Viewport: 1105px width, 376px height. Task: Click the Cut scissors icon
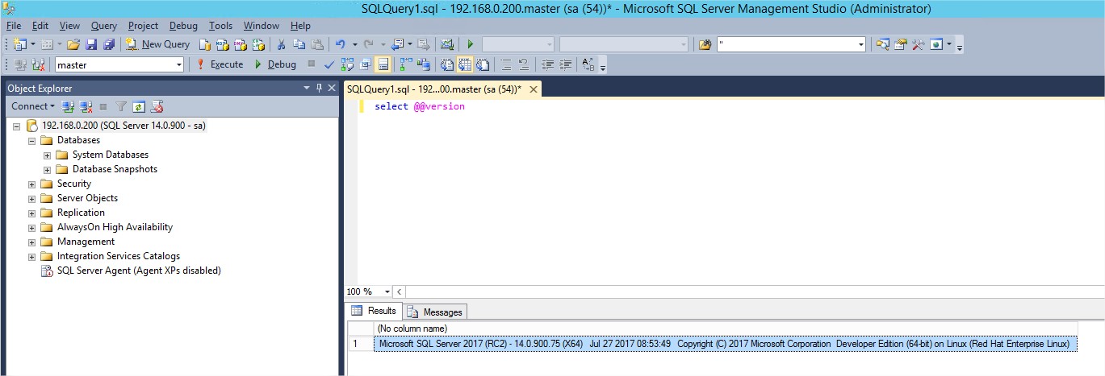pos(281,44)
